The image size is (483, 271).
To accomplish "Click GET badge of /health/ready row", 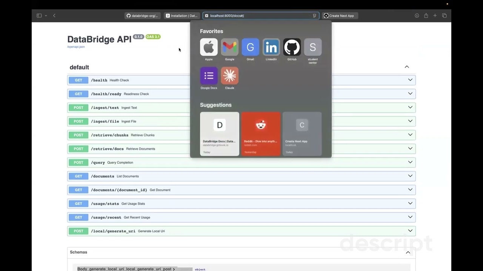I will (78, 94).
